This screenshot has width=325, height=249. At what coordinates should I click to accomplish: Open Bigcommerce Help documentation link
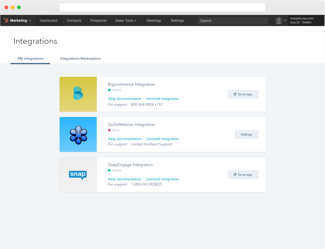coord(125,99)
